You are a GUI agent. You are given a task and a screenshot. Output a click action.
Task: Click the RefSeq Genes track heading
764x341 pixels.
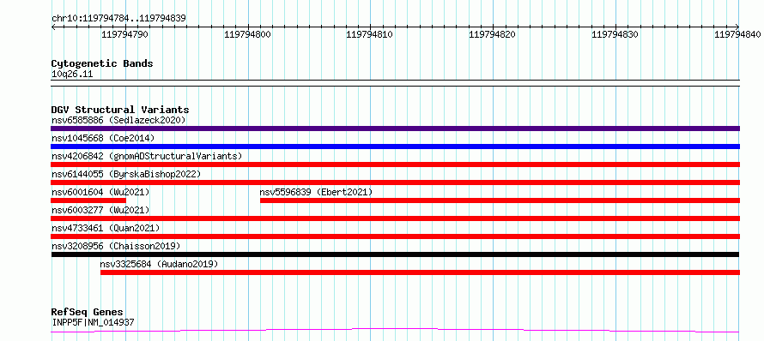click(88, 312)
